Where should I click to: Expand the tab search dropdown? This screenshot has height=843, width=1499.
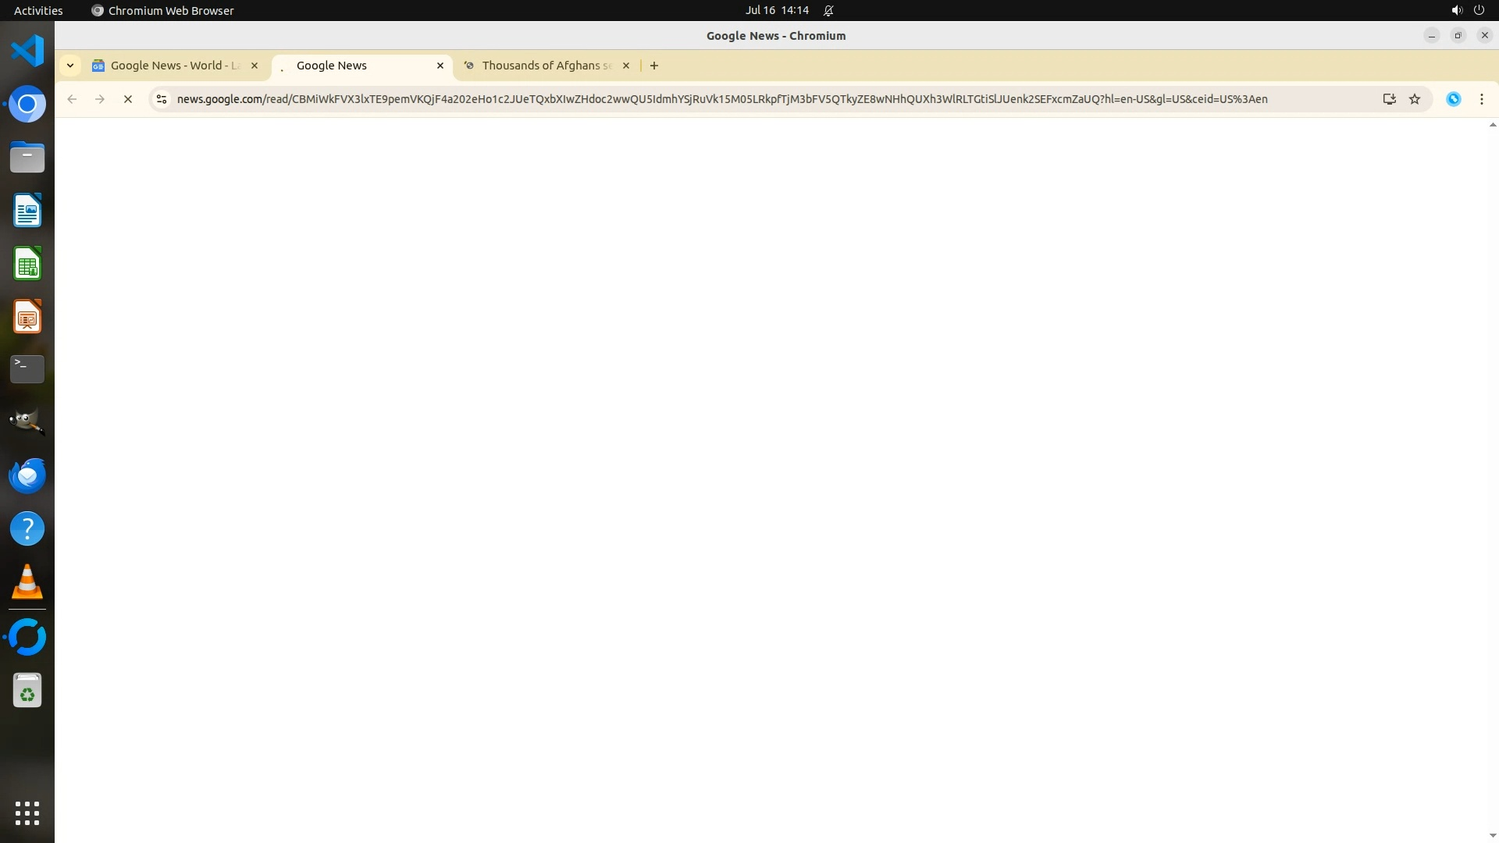pos(70,66)
